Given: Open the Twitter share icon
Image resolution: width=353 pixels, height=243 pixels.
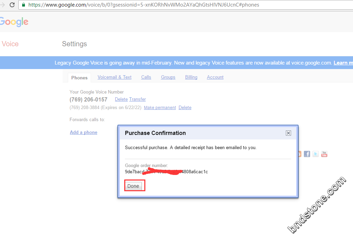Looking at the screenshot, I should click(x=315, y=154).
